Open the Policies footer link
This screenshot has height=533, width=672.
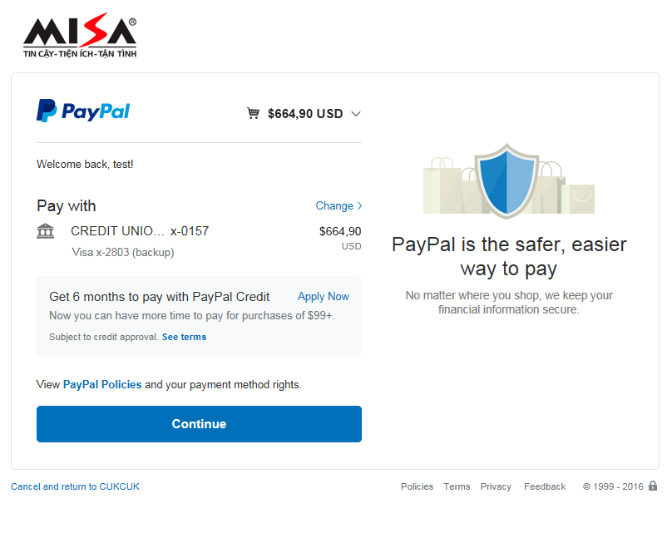coord(417,487)
